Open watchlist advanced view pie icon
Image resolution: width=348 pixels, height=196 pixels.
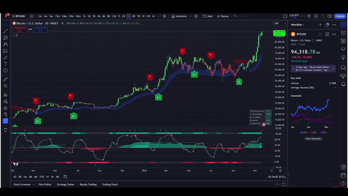point(327,25)
